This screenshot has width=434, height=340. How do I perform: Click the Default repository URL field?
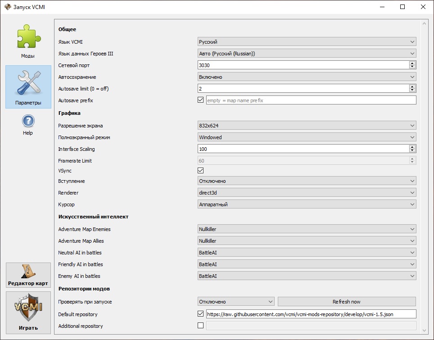311,314
